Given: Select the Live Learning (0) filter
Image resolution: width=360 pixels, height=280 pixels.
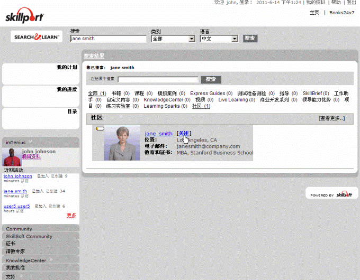Looking at the screenshot, I should click(237, 100).
